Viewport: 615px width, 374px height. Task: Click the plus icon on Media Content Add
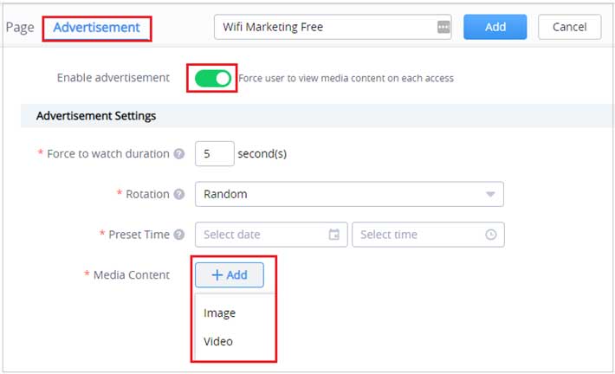tap(217, 274)
